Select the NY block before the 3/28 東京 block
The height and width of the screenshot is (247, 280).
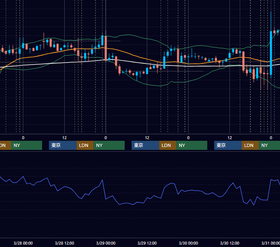point(26,145)
